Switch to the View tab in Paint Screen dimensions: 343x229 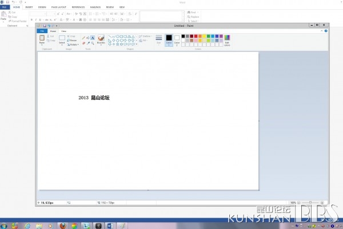click(63, 31)
